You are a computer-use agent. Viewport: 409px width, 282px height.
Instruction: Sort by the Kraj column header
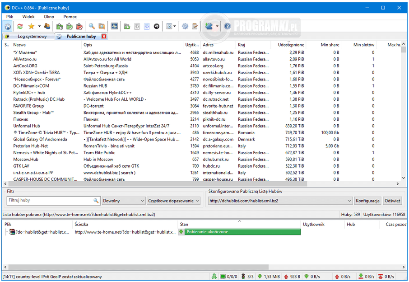point(253,45)
